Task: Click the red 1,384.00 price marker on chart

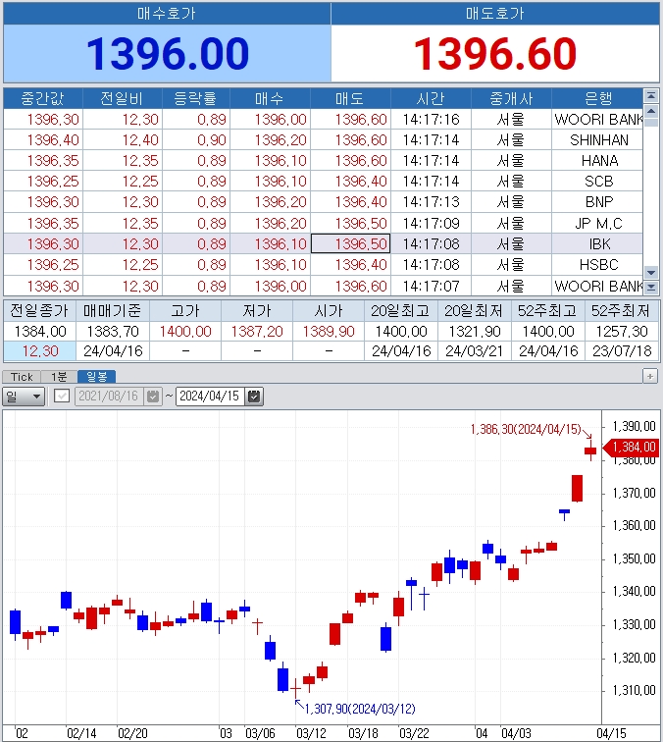Action: click(632, 448)
